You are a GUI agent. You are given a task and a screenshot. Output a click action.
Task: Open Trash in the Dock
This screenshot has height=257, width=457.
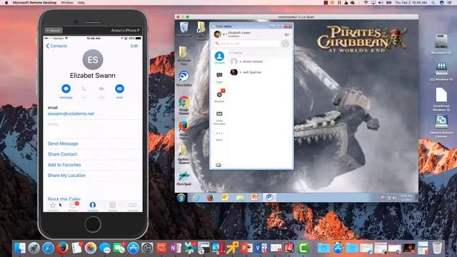(437, 248)
